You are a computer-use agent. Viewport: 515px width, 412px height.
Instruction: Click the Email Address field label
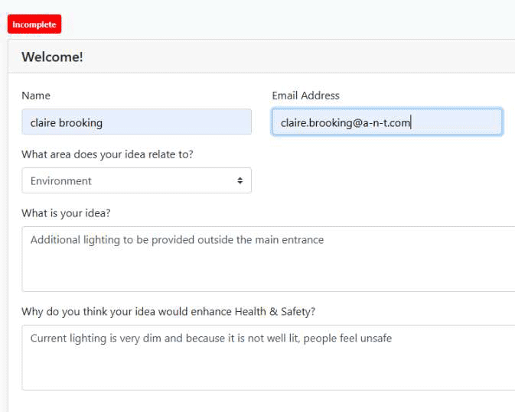pos(305,96)
